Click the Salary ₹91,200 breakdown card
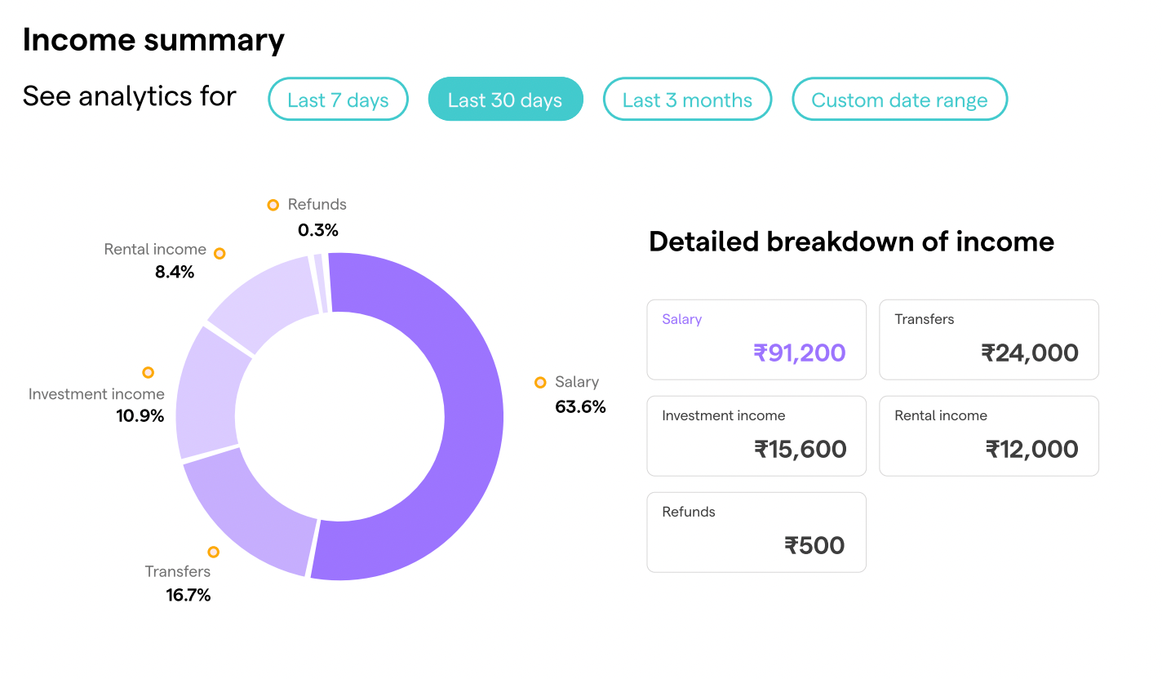 [756, 339]
